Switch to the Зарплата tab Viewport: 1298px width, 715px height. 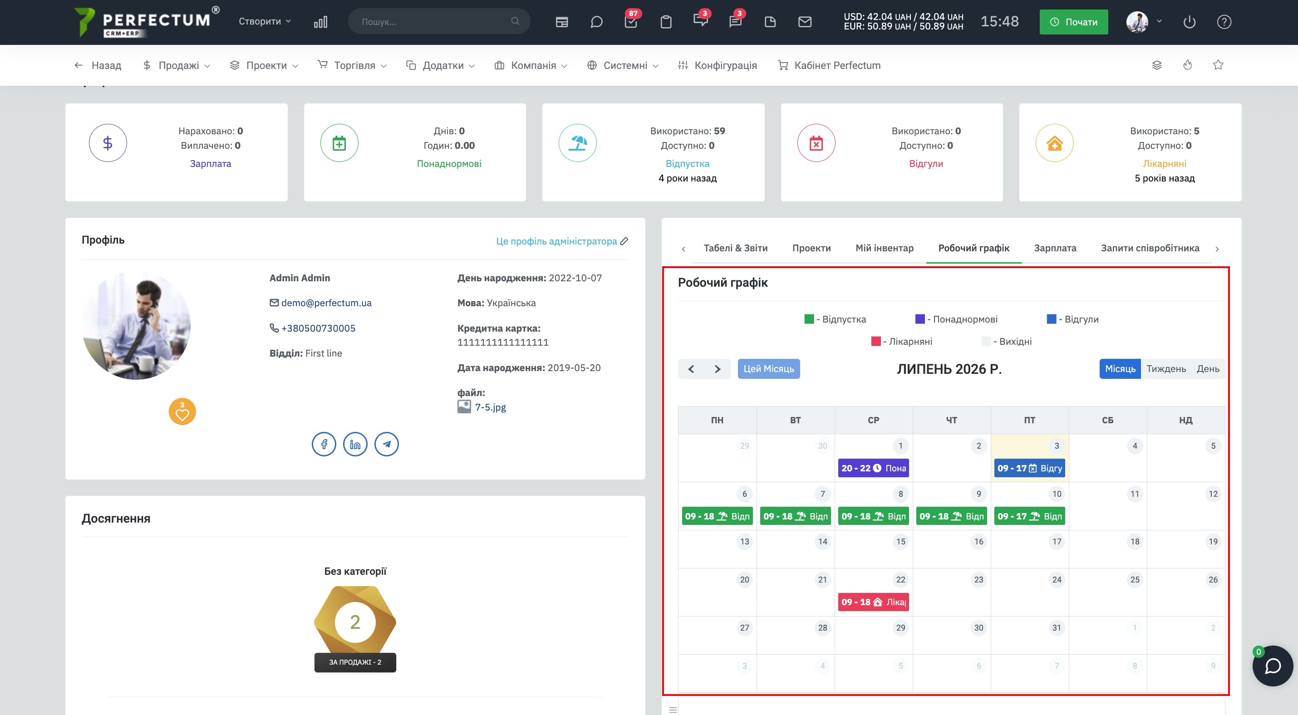click(1055, 248)
